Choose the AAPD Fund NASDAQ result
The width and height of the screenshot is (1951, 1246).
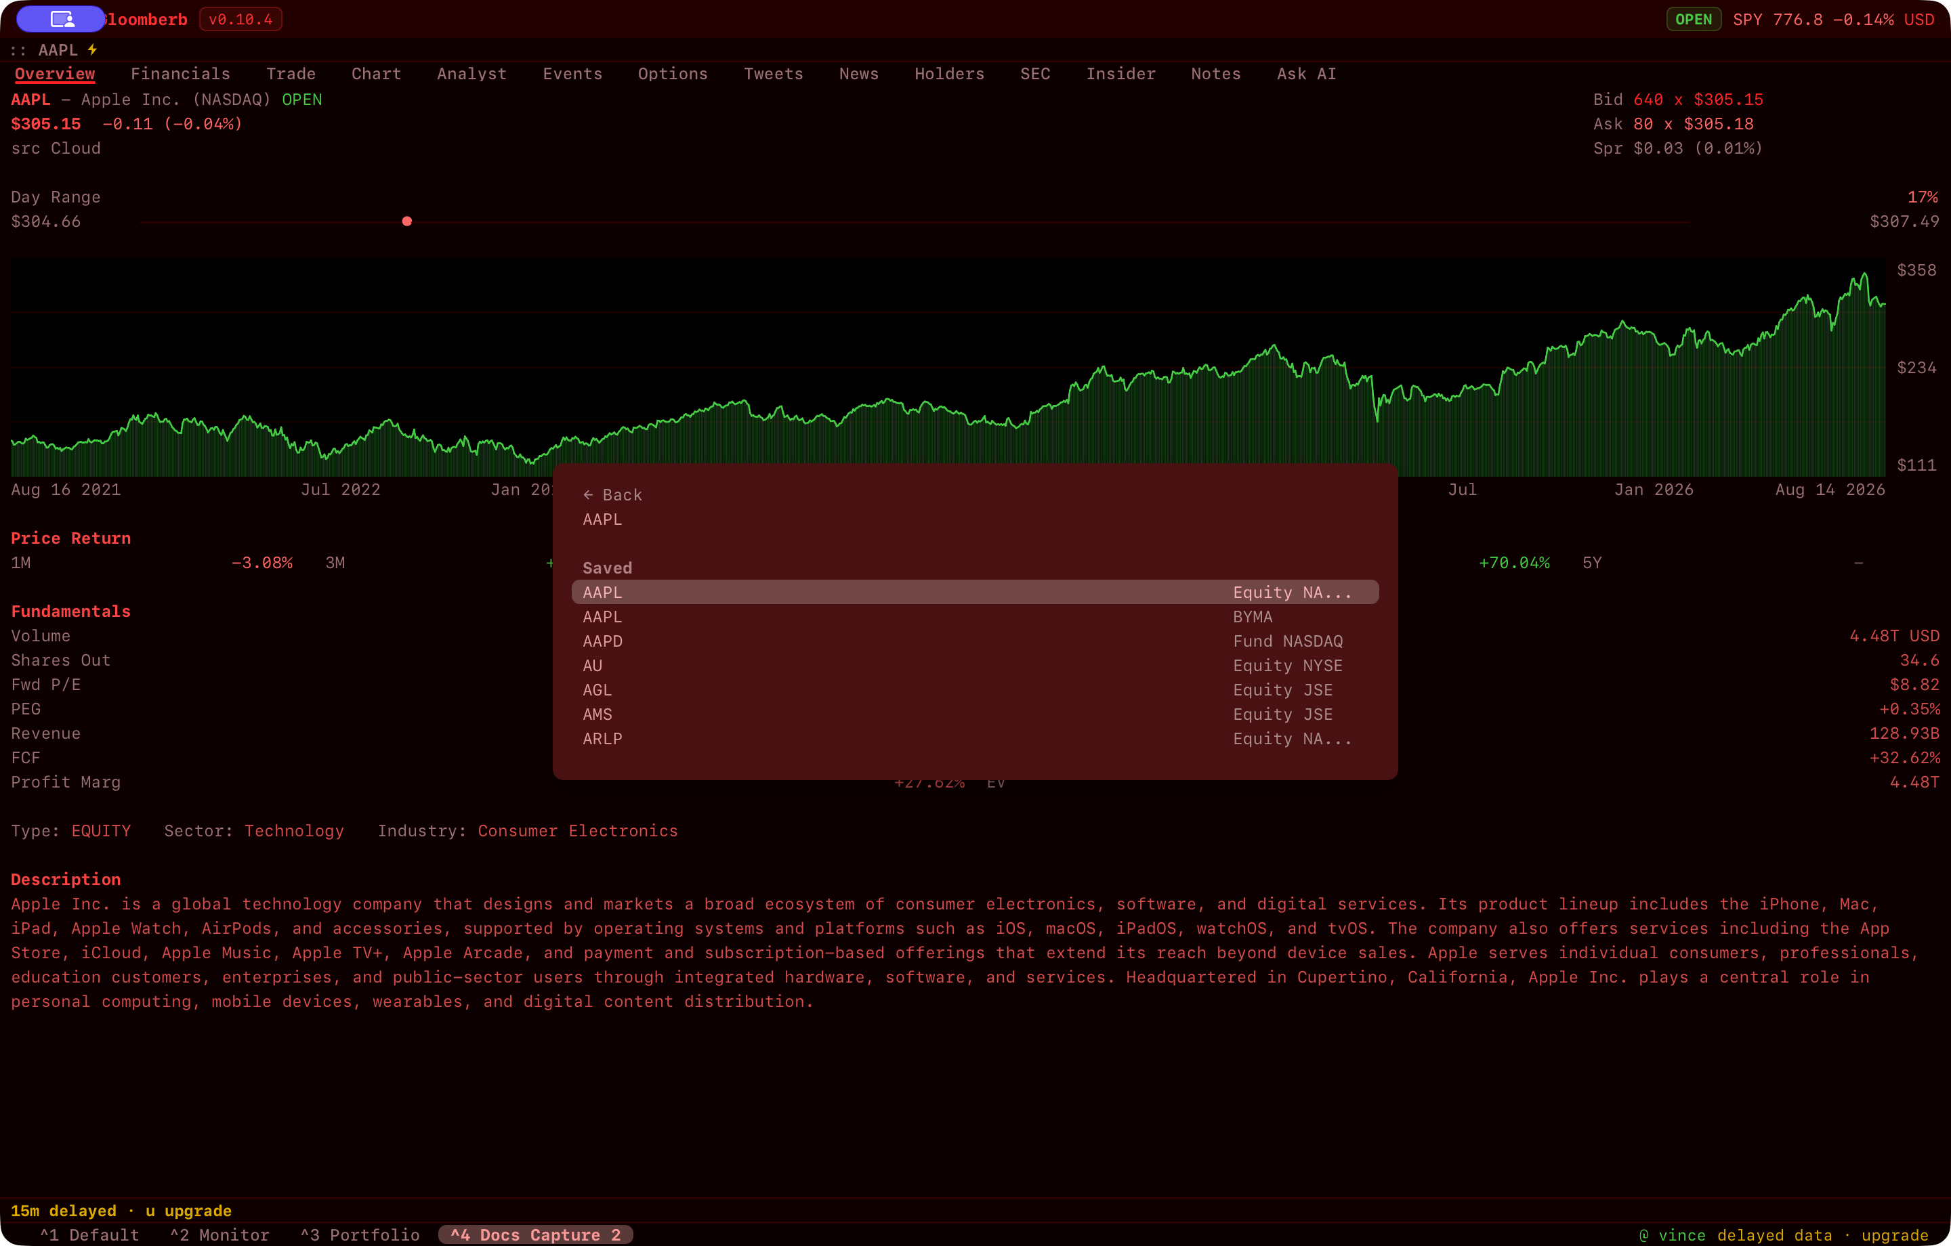[x=975, y=641]
